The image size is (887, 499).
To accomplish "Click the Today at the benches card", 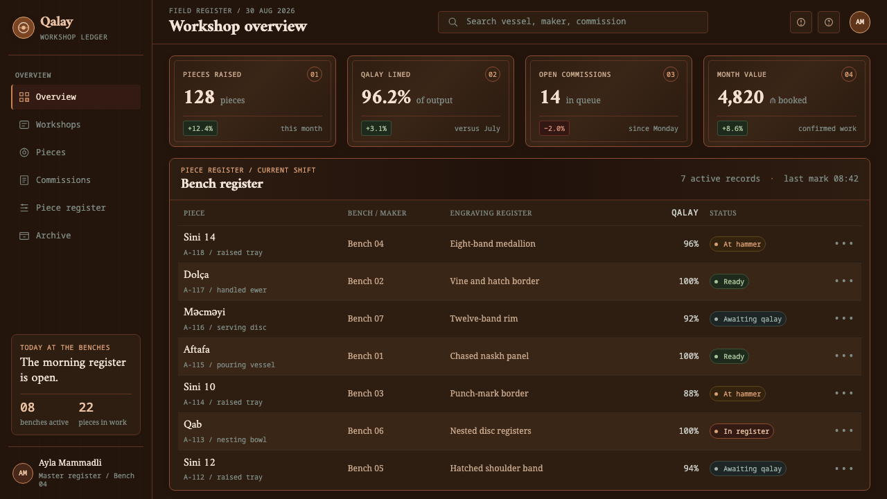I will tap(76, 385).
